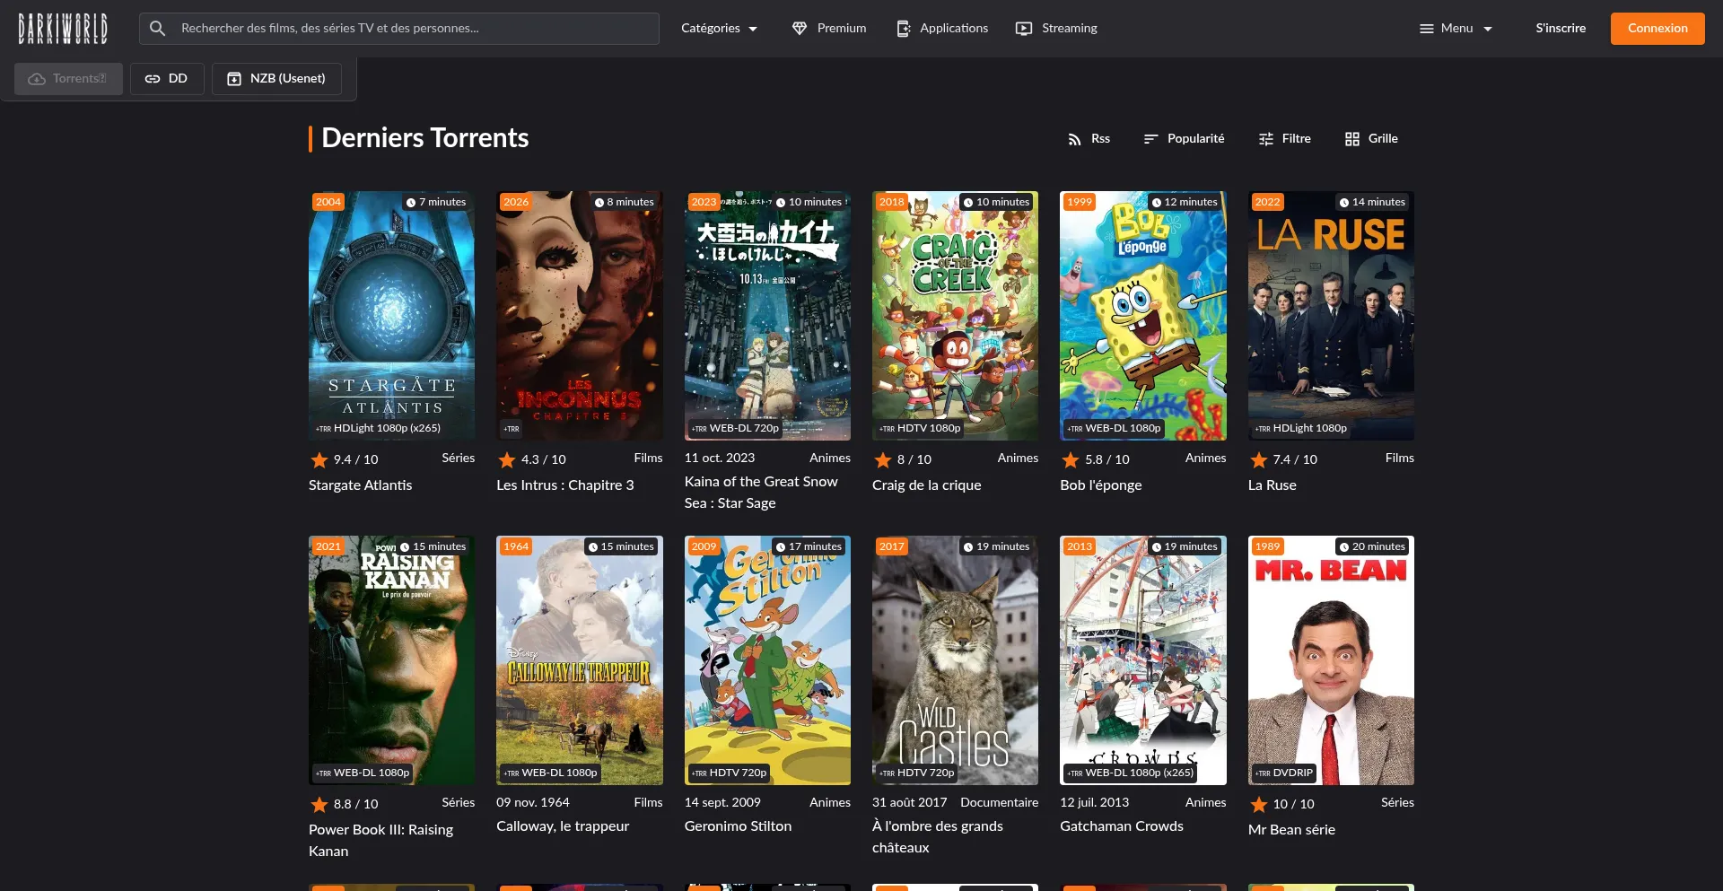Image resolution: width=1723 pixels, height=891 pixels.
Task: Select the Stargate Atlantis poster thumbnail
Action: click(x=392, y=316)
